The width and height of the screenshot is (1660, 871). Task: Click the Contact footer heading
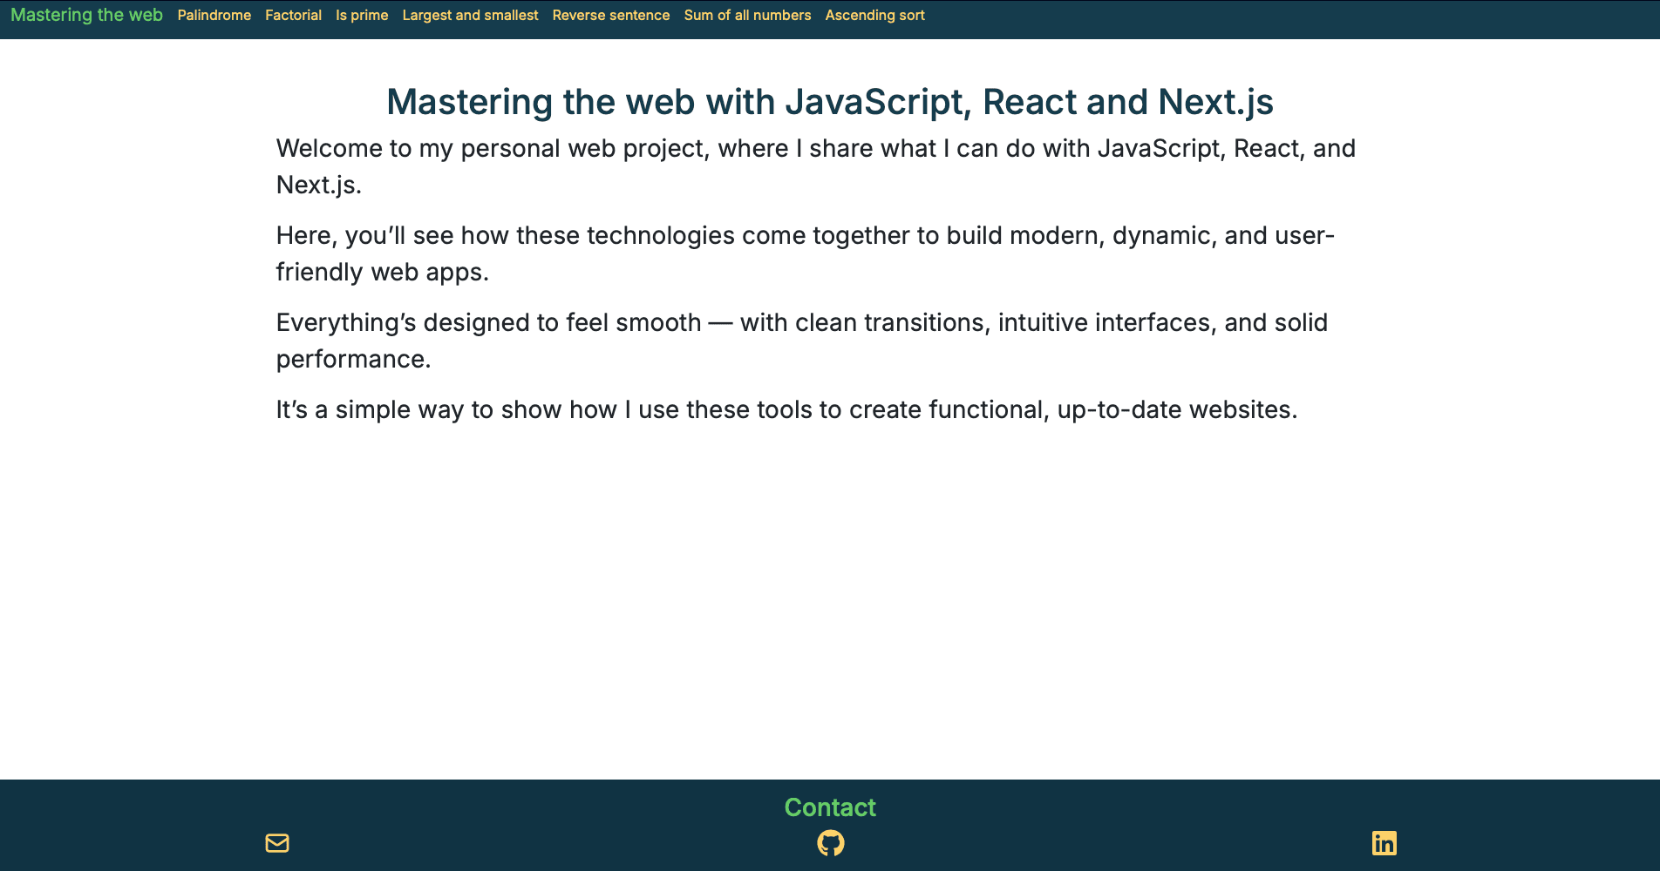[830, 807]
